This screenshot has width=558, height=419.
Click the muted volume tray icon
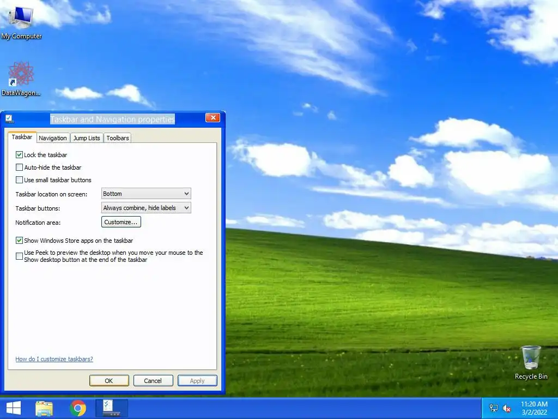tap(507, 408)
